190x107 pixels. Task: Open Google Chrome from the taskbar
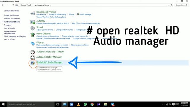92,104
